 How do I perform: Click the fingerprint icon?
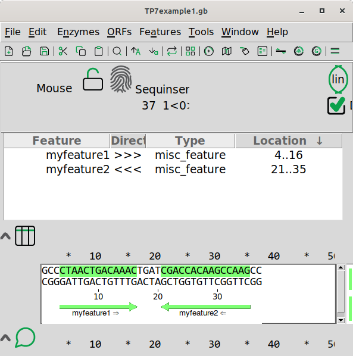[121, 79]
